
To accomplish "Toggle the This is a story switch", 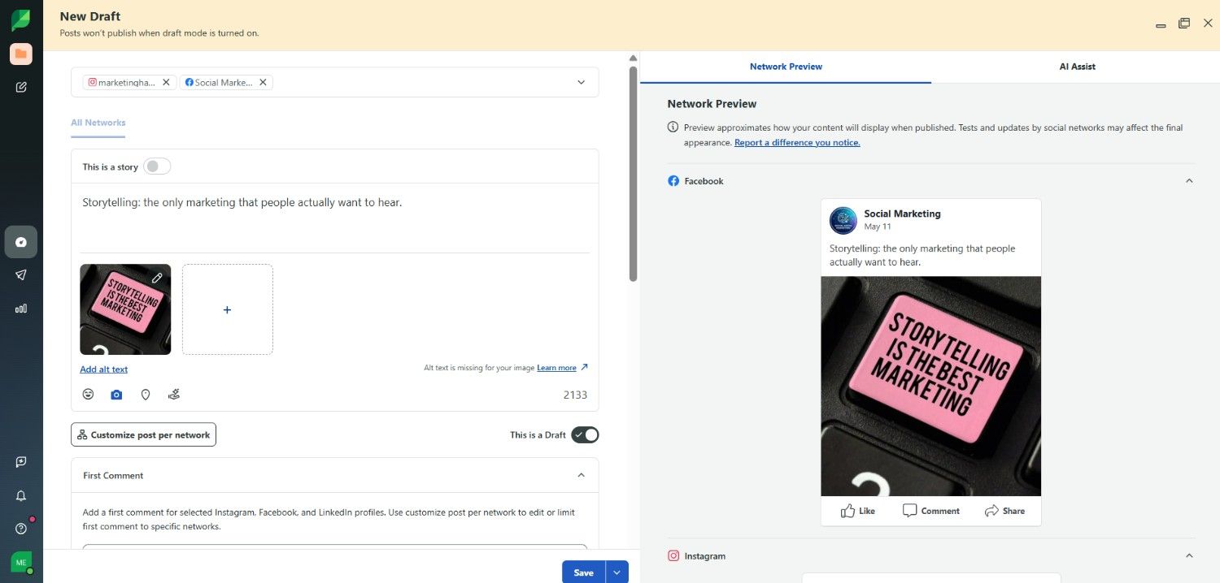I will 157,166.
